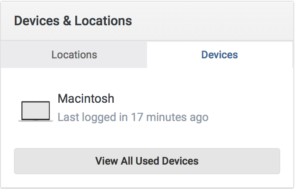295x189 pixels.
Task: Click the Macintosh device name
Action: [x=86, y=98]
